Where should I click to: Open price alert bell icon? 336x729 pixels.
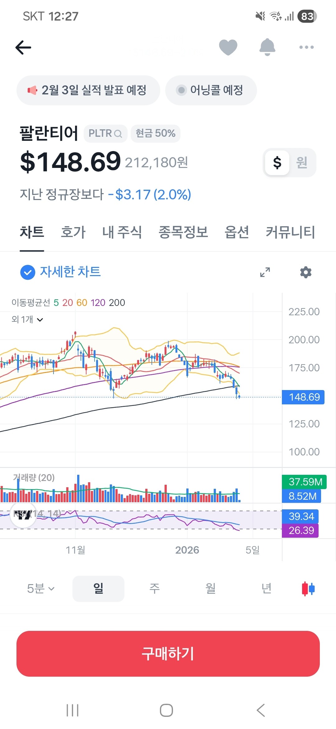(x=267, y=47)
